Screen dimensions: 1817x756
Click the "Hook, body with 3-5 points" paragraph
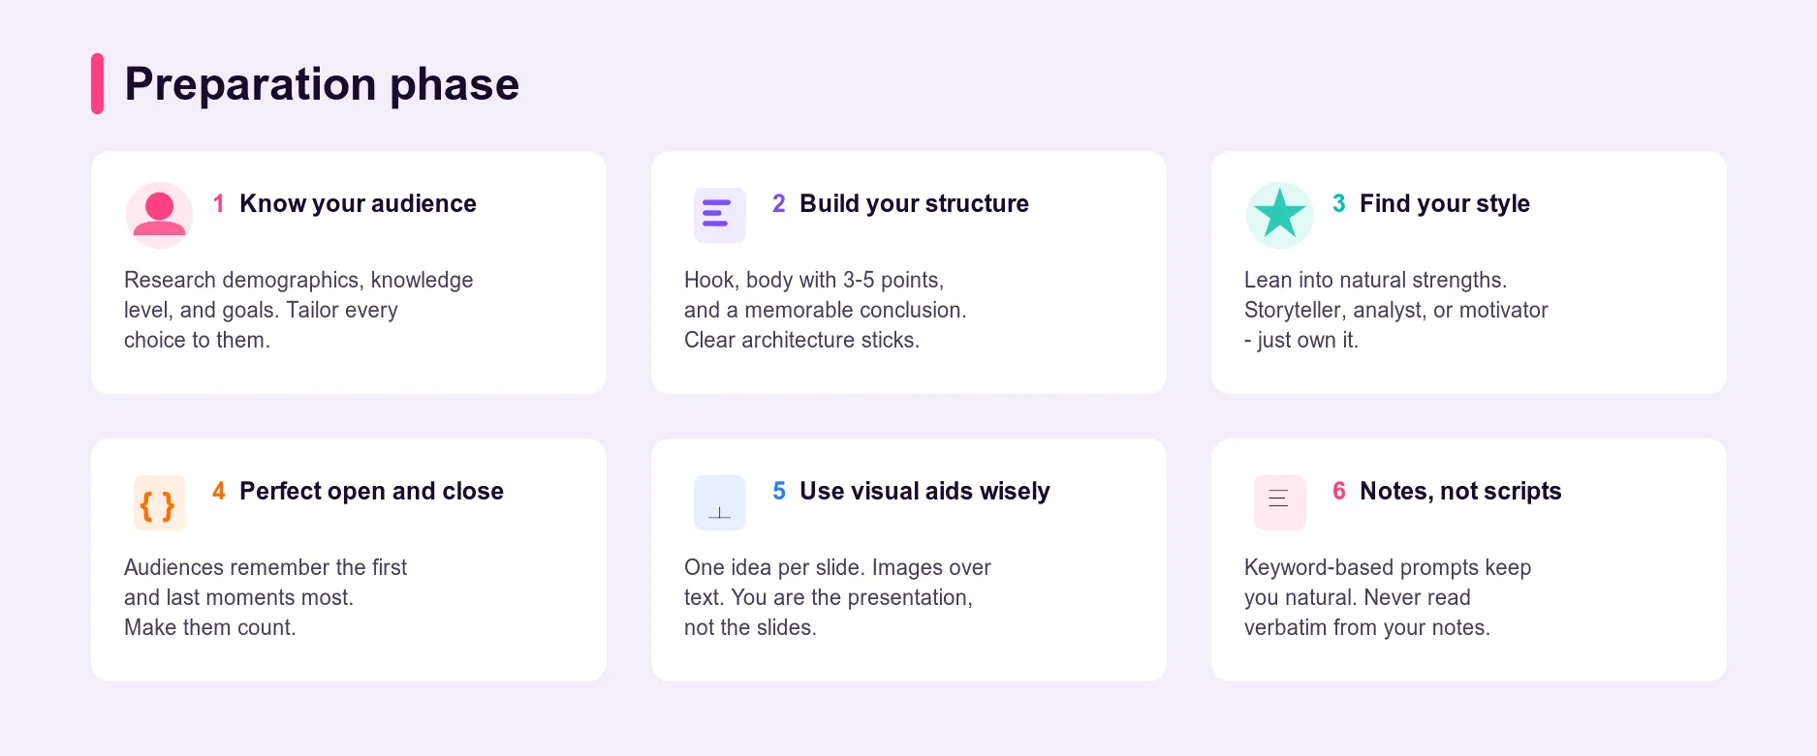click(x=825, y=310)
